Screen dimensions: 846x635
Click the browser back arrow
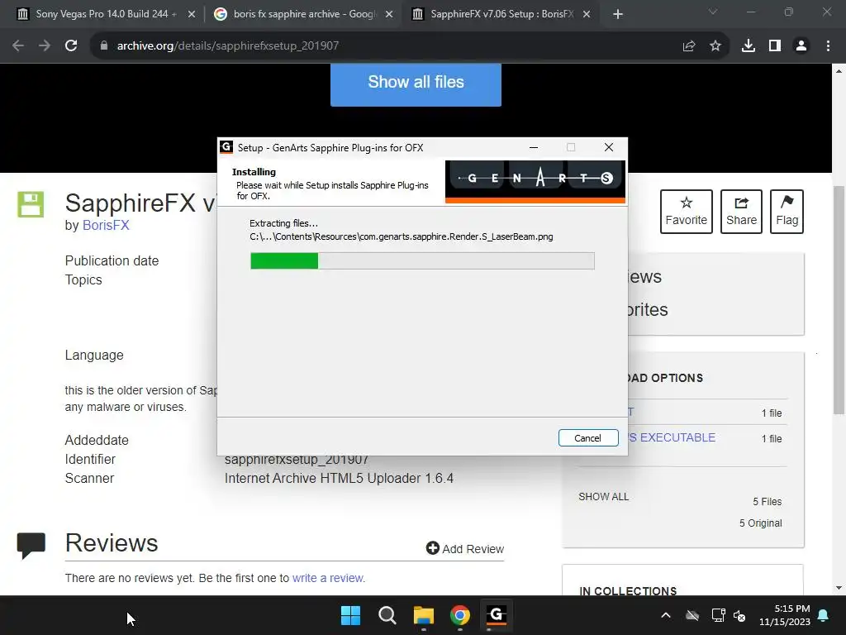18,46
